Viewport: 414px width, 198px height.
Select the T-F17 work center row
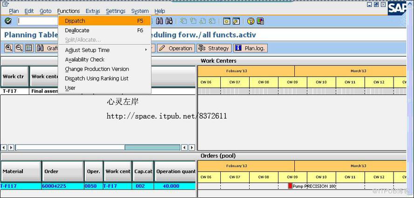98,91
